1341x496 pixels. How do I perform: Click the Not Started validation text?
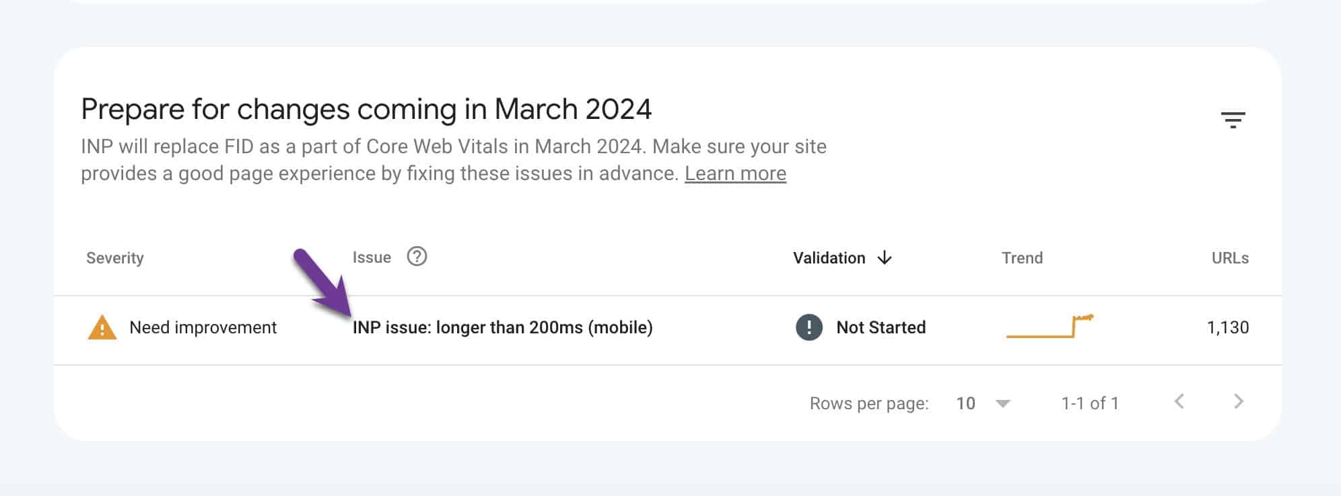click(x=881, y=327)
